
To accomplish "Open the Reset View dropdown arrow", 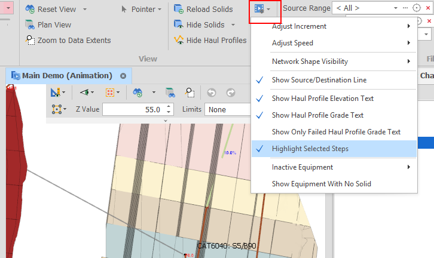I will click(x=85, y=9).
